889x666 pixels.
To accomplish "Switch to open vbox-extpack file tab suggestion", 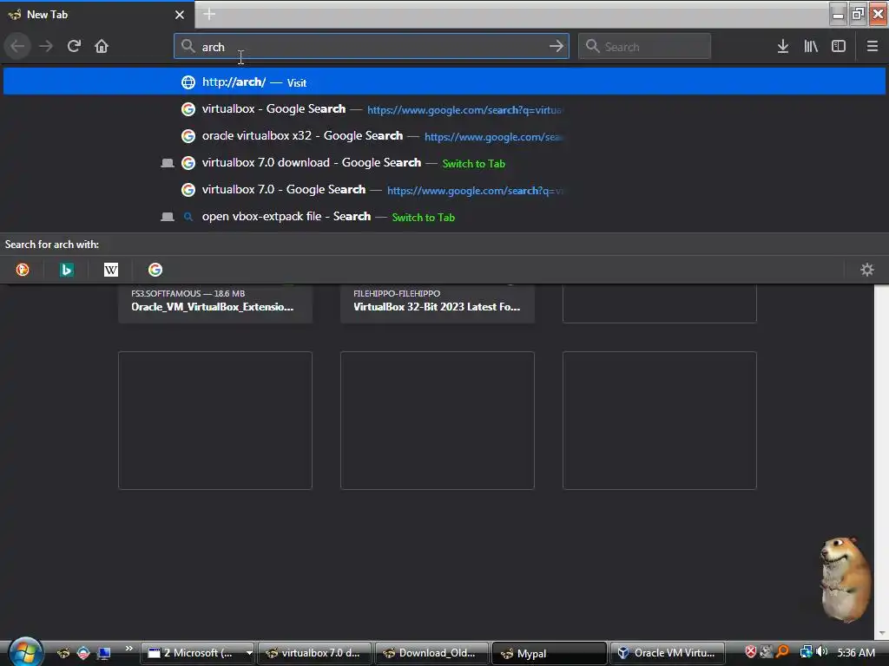I will coord(444,217).
